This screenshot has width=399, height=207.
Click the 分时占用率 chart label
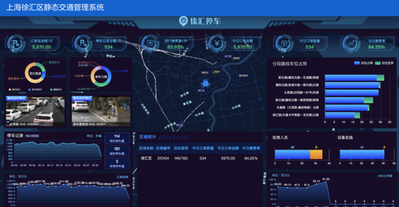coord(385,176)
